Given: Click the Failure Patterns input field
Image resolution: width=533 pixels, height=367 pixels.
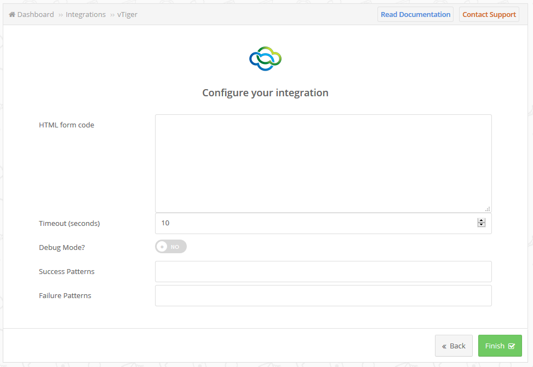Looking at the screenshot, I should pyautogui.click(x=323, y=295).
